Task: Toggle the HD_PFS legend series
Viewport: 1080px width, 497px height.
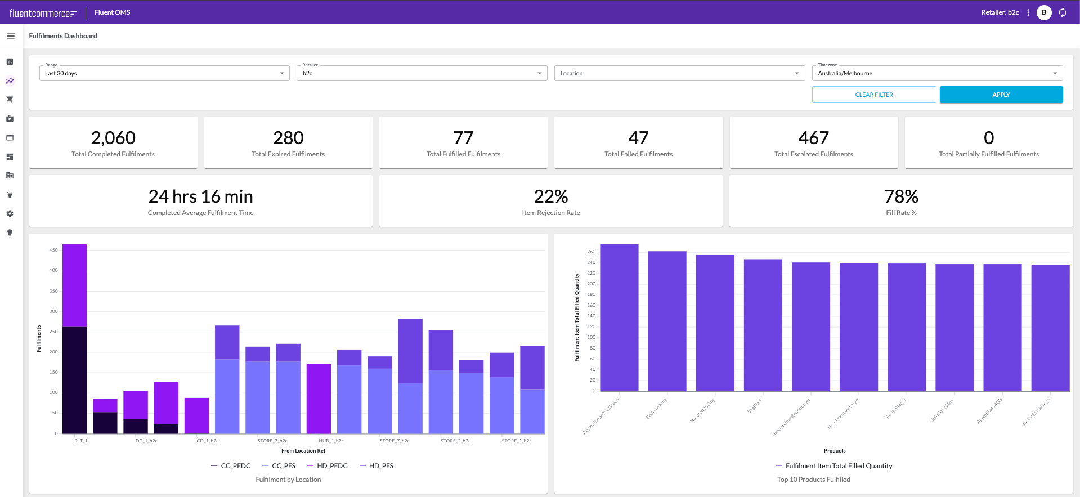Action: (x=377, y=466)
